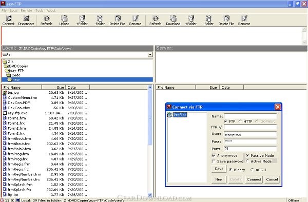Add a local folder with +Folder
Viewport: 308px width, 202px height.
point(82,21)
